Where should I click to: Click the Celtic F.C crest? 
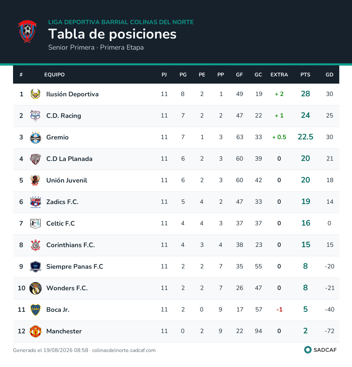36,224
